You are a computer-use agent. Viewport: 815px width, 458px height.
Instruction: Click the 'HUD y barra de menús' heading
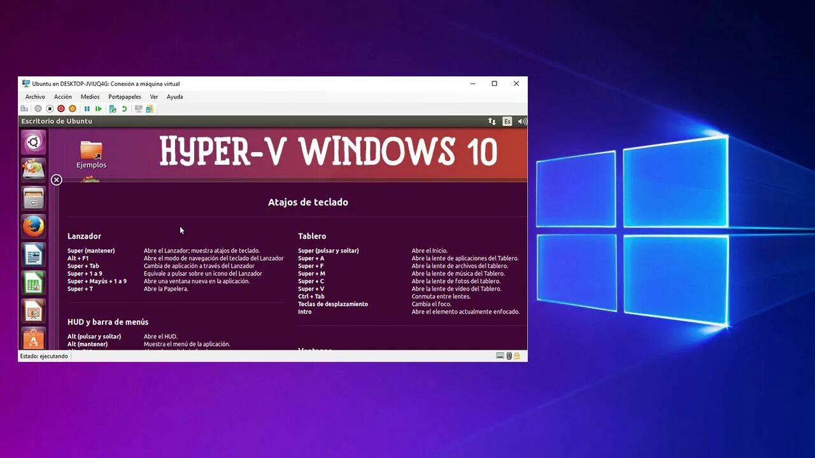108,322
